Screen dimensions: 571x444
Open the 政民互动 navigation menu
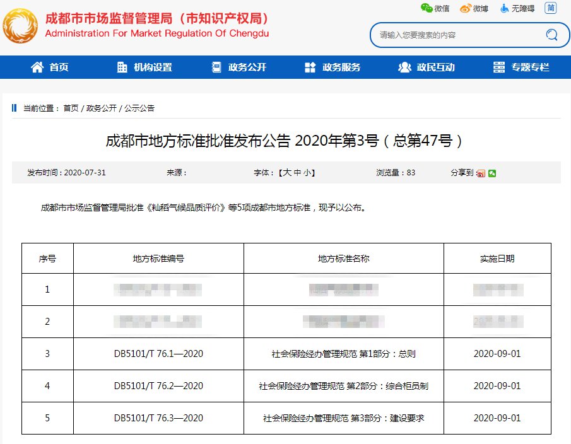[x=427, y=67]
